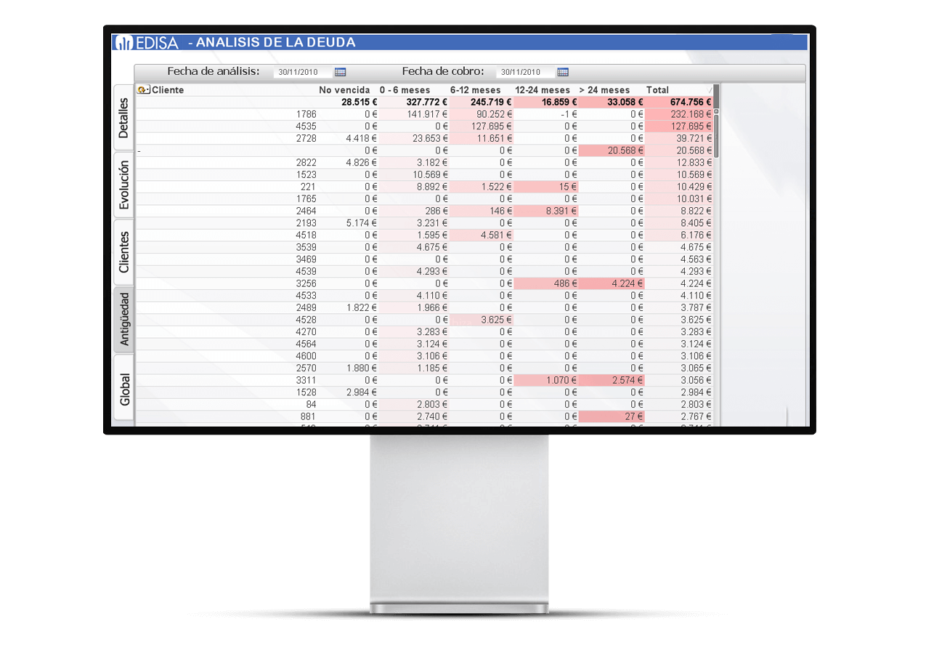Click the Fecha de cobro date field
926x646 pixels.
(525, 72)
